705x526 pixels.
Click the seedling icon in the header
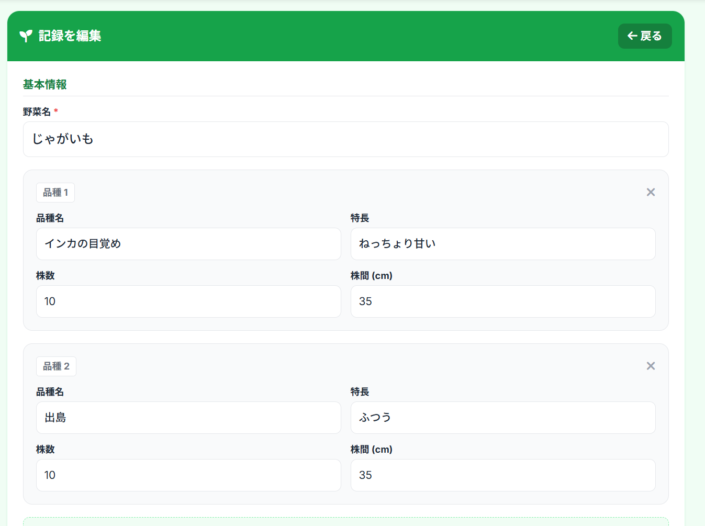point(26,36)
